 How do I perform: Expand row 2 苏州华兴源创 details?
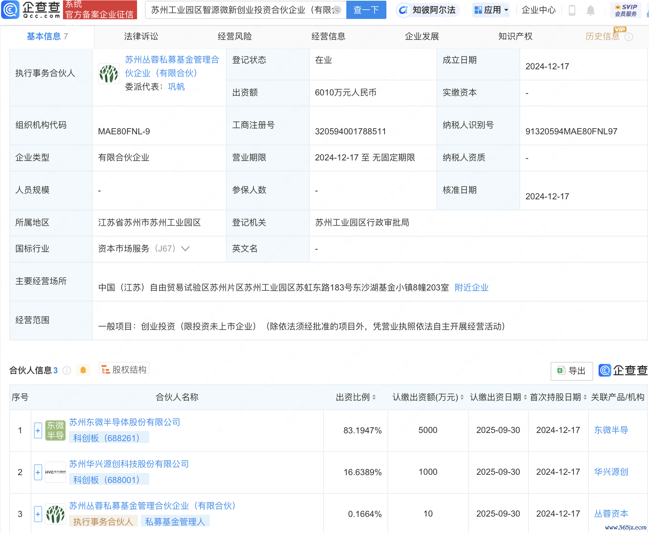(38, 472)
